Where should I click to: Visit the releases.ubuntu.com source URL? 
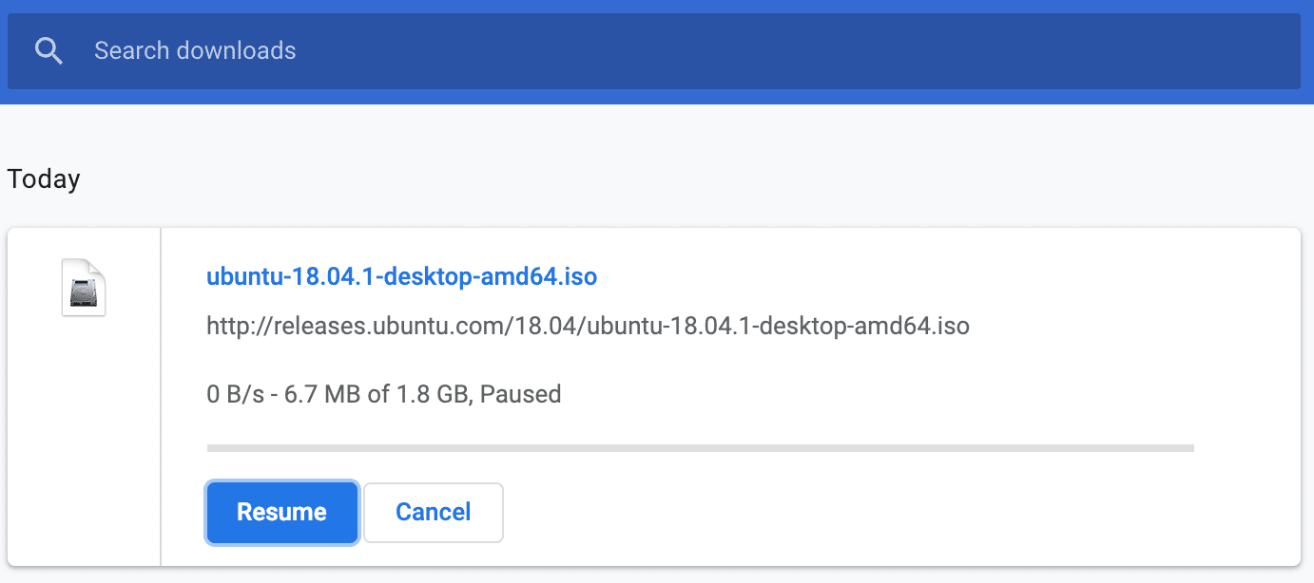(587, 326)
